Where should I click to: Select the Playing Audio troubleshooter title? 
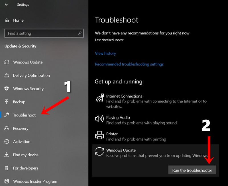[118, 118]
